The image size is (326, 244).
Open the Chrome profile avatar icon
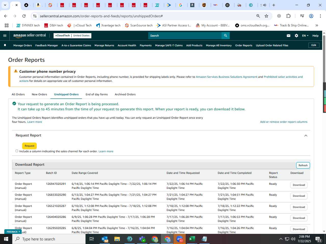311,16
